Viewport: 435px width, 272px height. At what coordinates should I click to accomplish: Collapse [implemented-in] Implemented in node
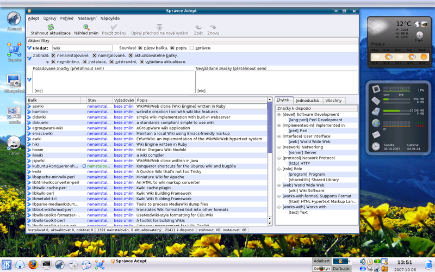click(x=279, y=125)
